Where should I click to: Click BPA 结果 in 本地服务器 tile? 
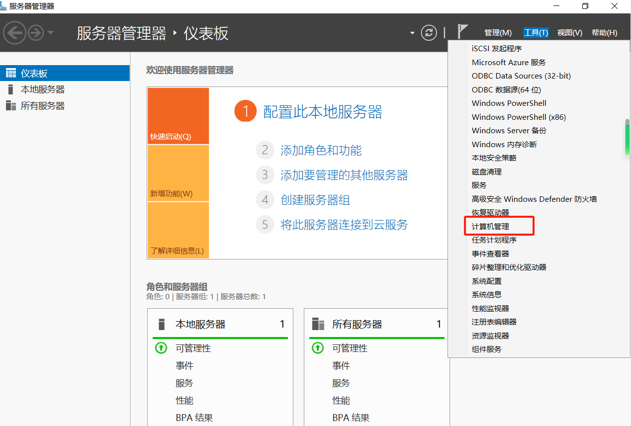[x=194, y=418]
